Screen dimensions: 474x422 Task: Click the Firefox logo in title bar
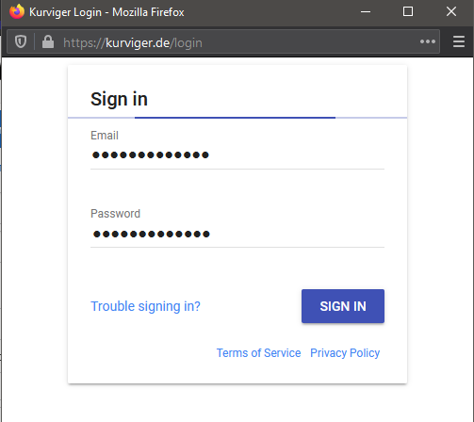pos(17,11)
